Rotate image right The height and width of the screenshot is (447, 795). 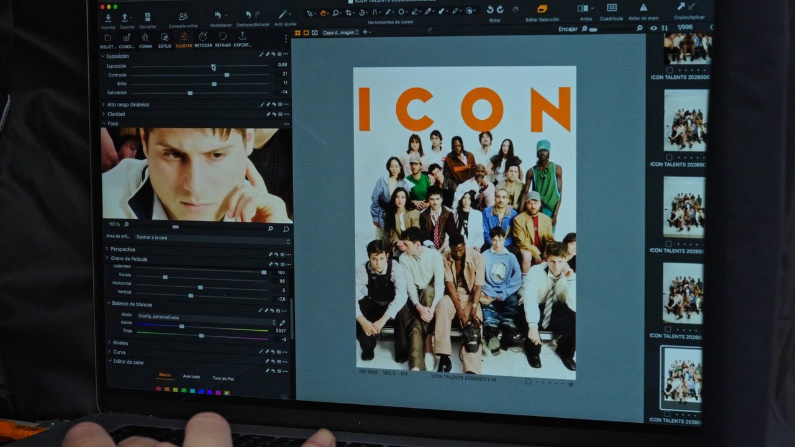coord(500,9)
